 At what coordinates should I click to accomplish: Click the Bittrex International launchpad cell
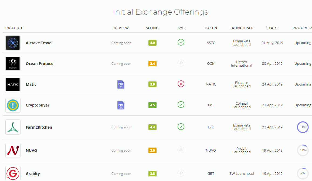coord(242,64)
